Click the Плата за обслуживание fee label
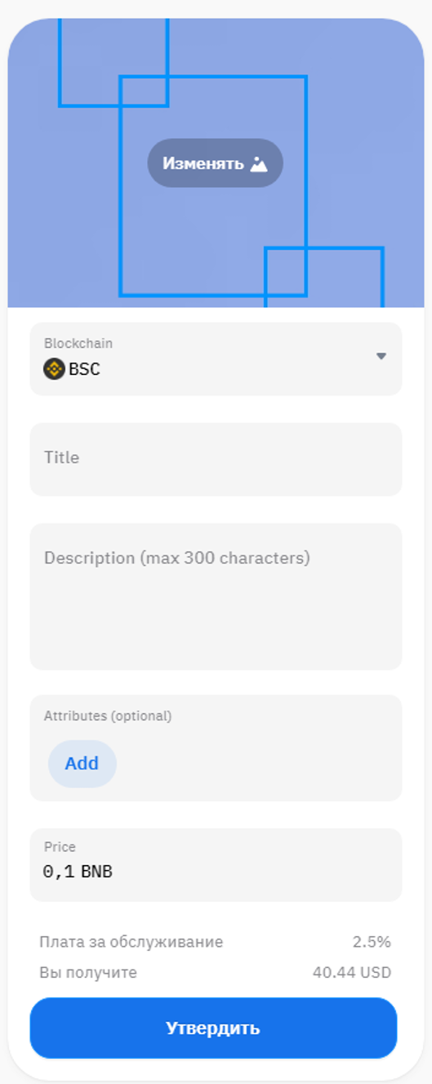The image size is (432, 1084). 131,942
